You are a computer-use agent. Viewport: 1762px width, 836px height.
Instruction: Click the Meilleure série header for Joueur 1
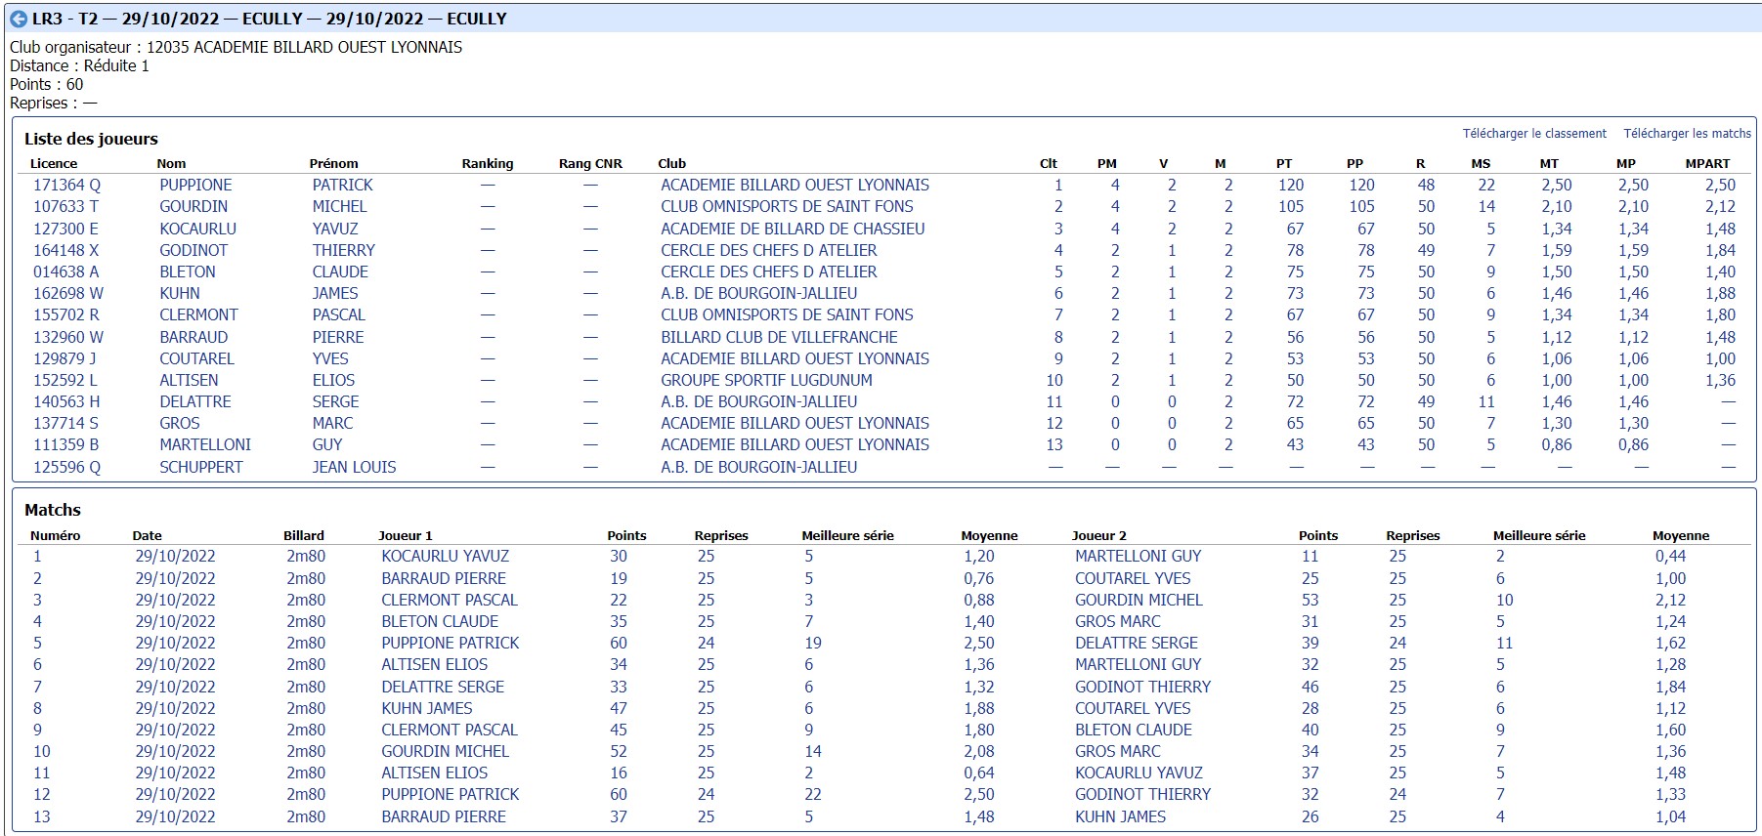[847, 535]
